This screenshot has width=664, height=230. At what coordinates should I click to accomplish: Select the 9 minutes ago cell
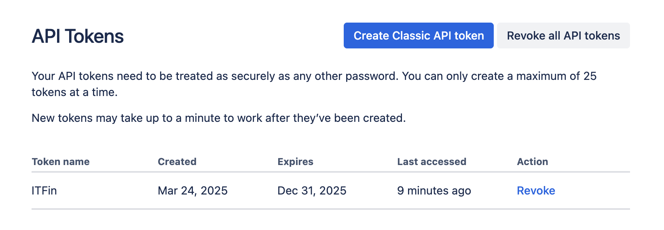point(434,190)
